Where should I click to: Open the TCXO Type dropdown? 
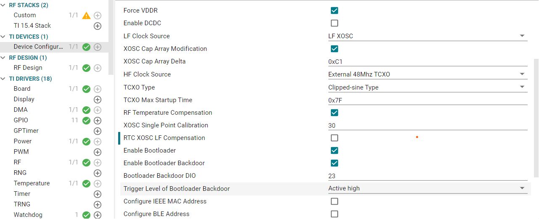point(428,87)
